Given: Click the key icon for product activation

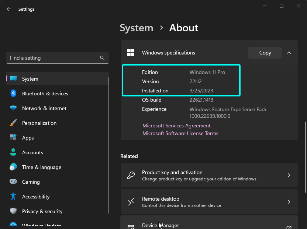Looking at the screenshot, I should 131,175.
